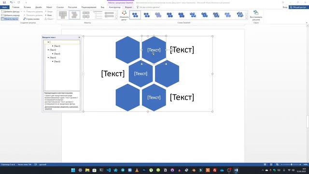Select fourth SmartArt style thumbnail
The width and height of the screenshot is (309, 174).
coord(169,15)
